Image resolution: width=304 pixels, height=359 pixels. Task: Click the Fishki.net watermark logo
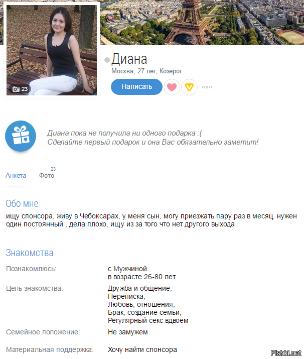coord(286,353)
